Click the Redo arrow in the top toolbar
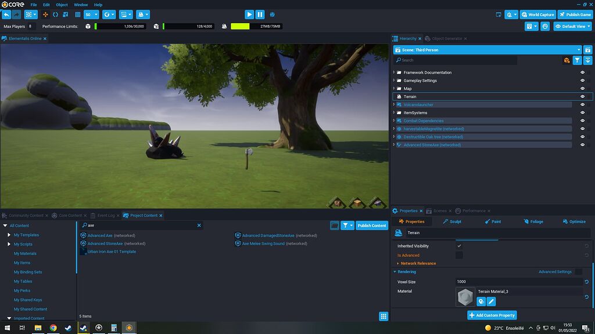Viewport: 595px width, 334px height. tap(16, 14)
